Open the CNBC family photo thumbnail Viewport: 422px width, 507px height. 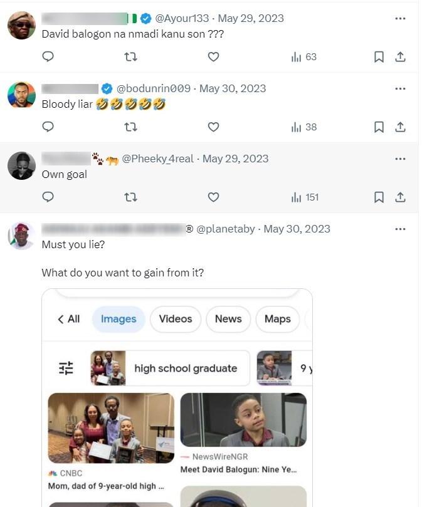(111, 428)
